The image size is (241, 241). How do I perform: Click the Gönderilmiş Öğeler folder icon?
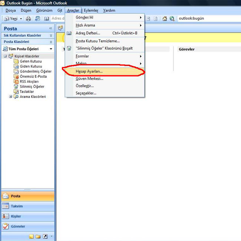tap(16, 72)
